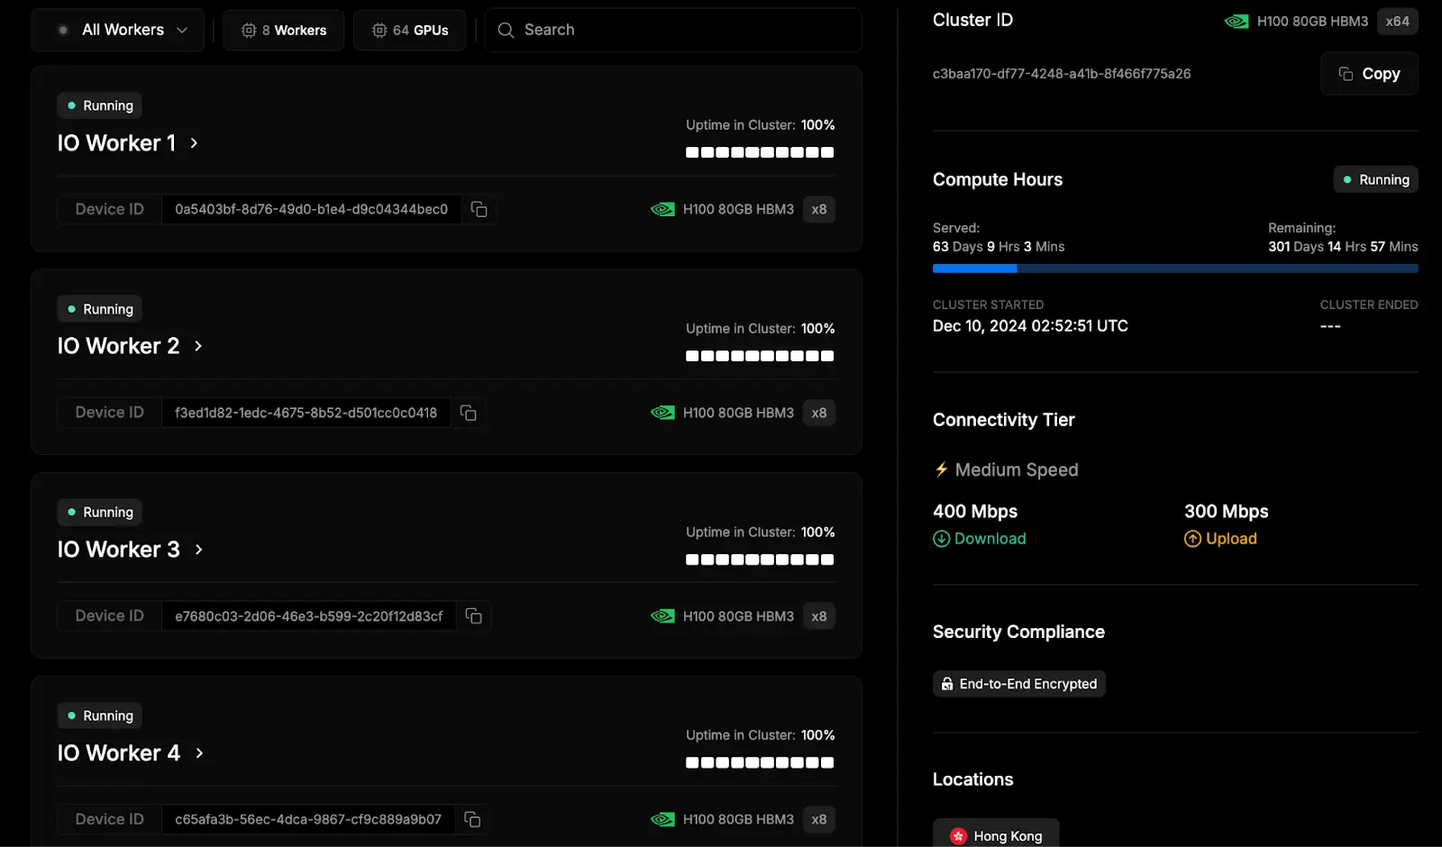Click the NVIDIA icon beside the H100 cluster badge
The image size is (1442, 847).
(x=1236, y=21)
